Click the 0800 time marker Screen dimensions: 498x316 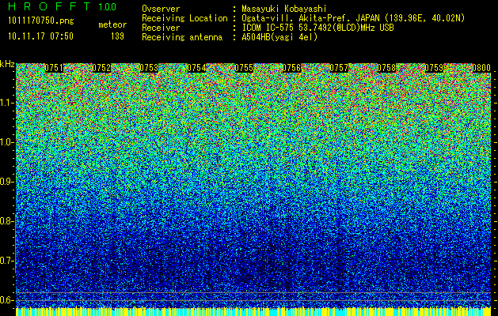(481, 68)
